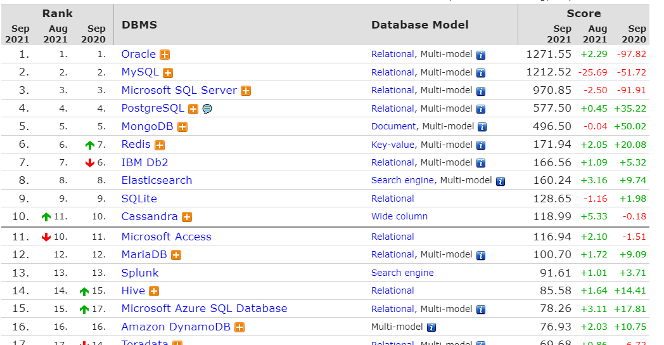
Task: Click info icon in Microsoft SQL Server row
Action: coord(481,91)
